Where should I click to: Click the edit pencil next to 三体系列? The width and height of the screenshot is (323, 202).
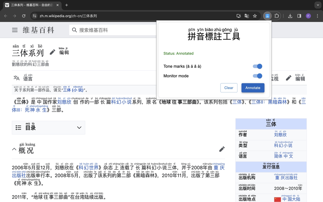point(52,52)
